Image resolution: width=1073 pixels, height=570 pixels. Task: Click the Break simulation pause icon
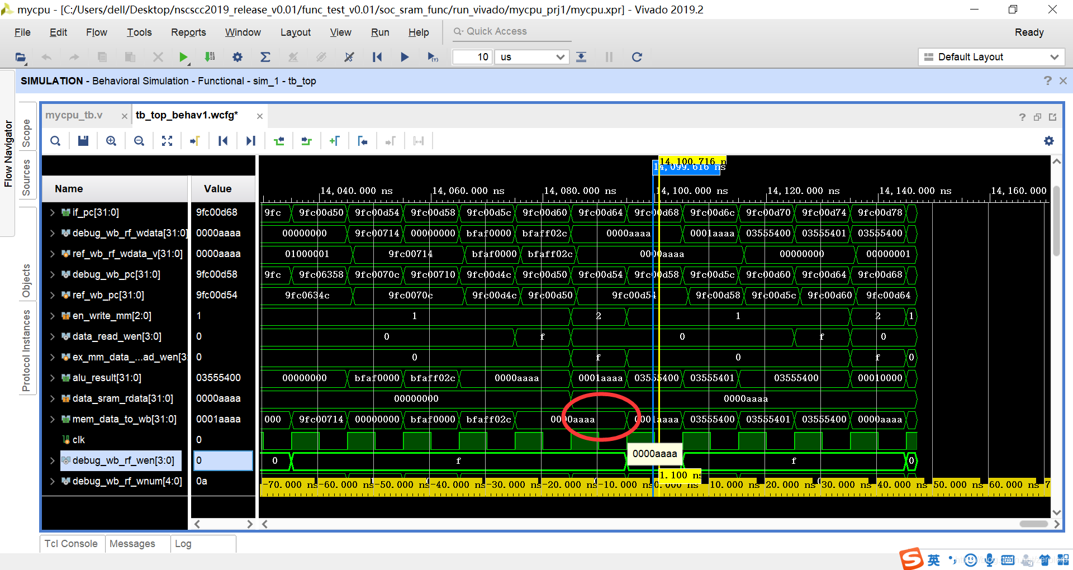pos(609,57)
